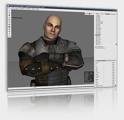The image size is (124, 120).
Task: Select the arrow pointer tool
Action: [9, 10]
